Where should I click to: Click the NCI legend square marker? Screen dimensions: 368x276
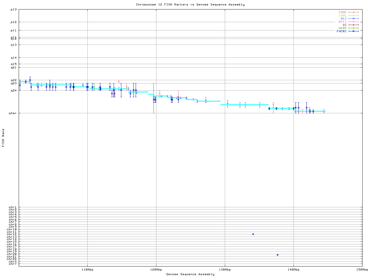[353, 19]
